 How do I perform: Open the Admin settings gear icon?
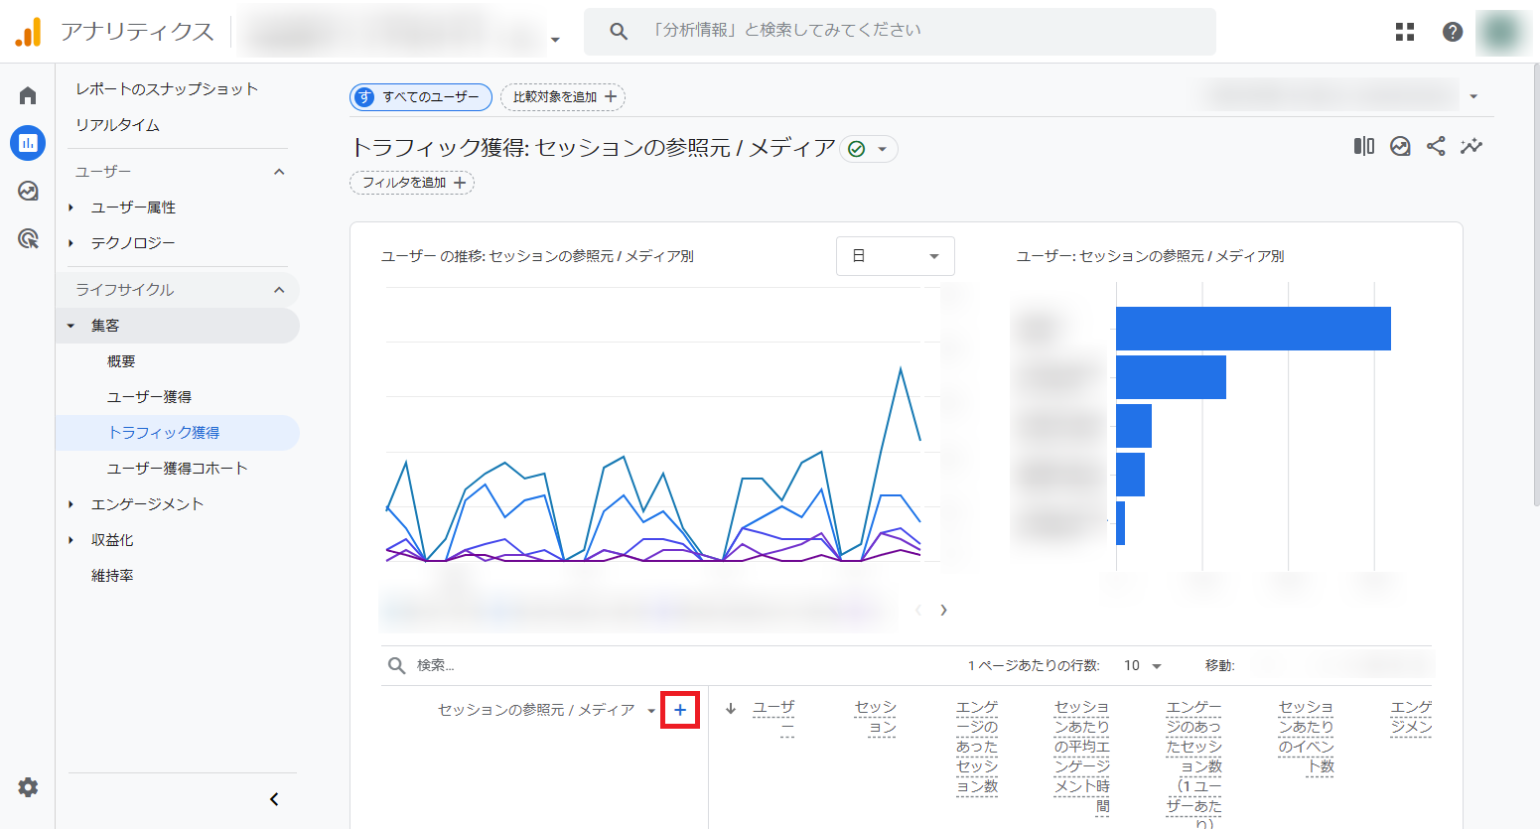pyautogui.click(x=28, y=787)
